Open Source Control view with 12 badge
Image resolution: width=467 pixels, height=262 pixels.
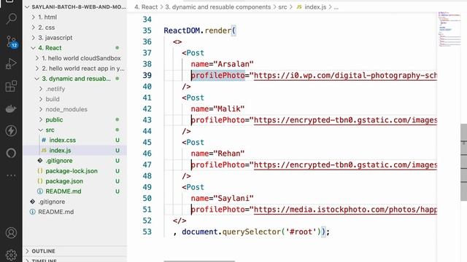click(11, 41)
